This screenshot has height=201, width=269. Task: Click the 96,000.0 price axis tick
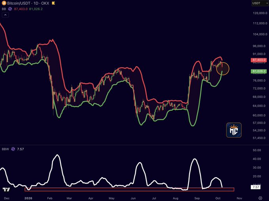[259, 46]
